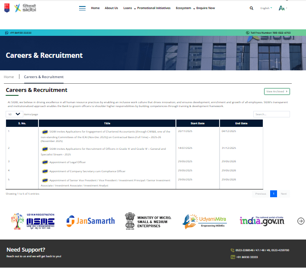This screenshot has height=268, width=306.
Task: Open the JanSamarth logo
Action: coord(91,221)
